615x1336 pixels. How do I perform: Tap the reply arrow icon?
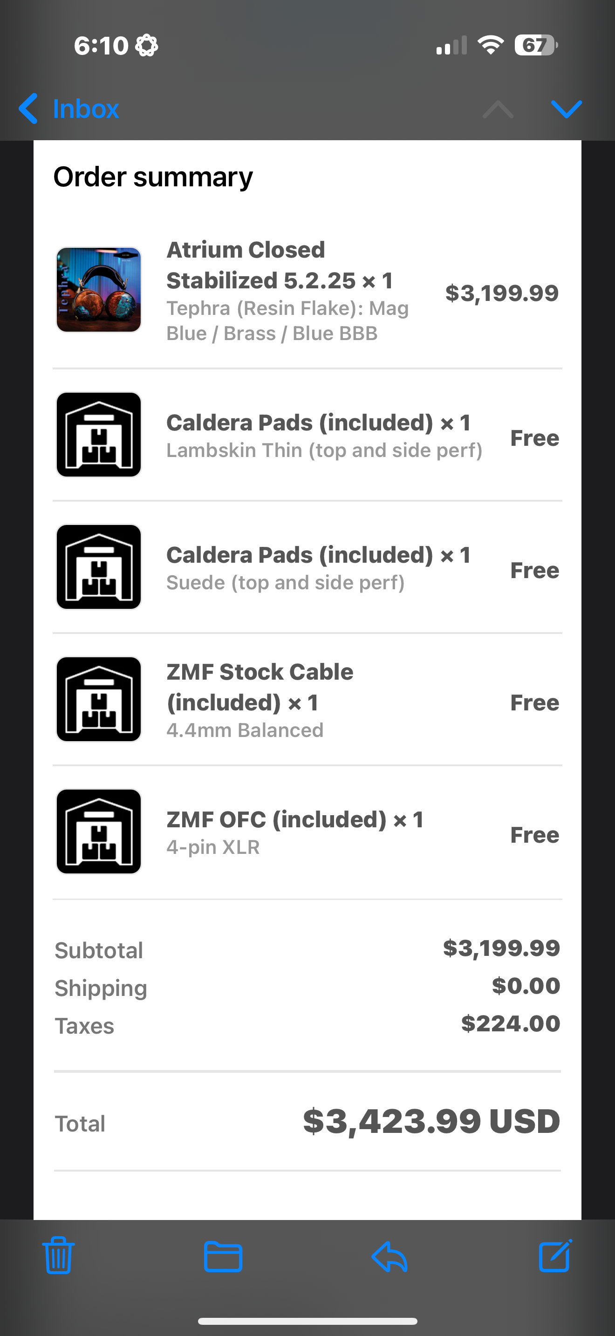pos(389,1256)
